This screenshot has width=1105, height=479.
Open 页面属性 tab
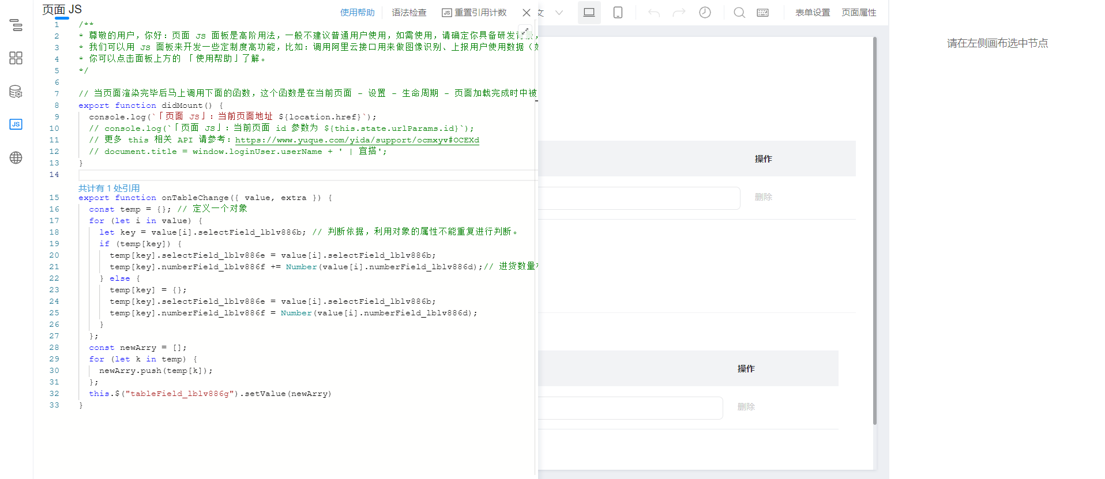point(859,13)
